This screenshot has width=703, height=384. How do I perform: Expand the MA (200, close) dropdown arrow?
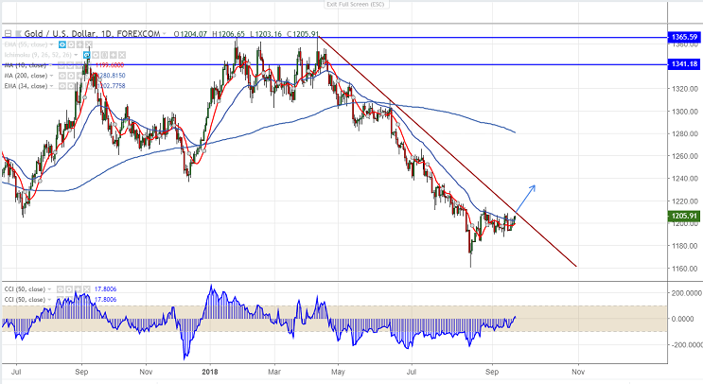point(51,76)
